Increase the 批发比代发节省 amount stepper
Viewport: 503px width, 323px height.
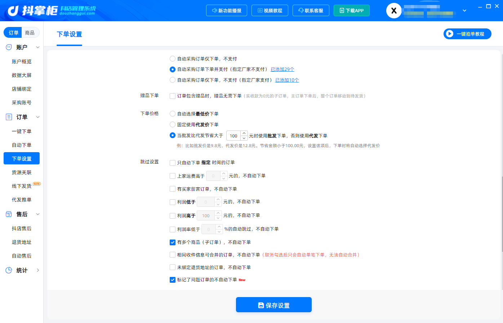[244, 133]
